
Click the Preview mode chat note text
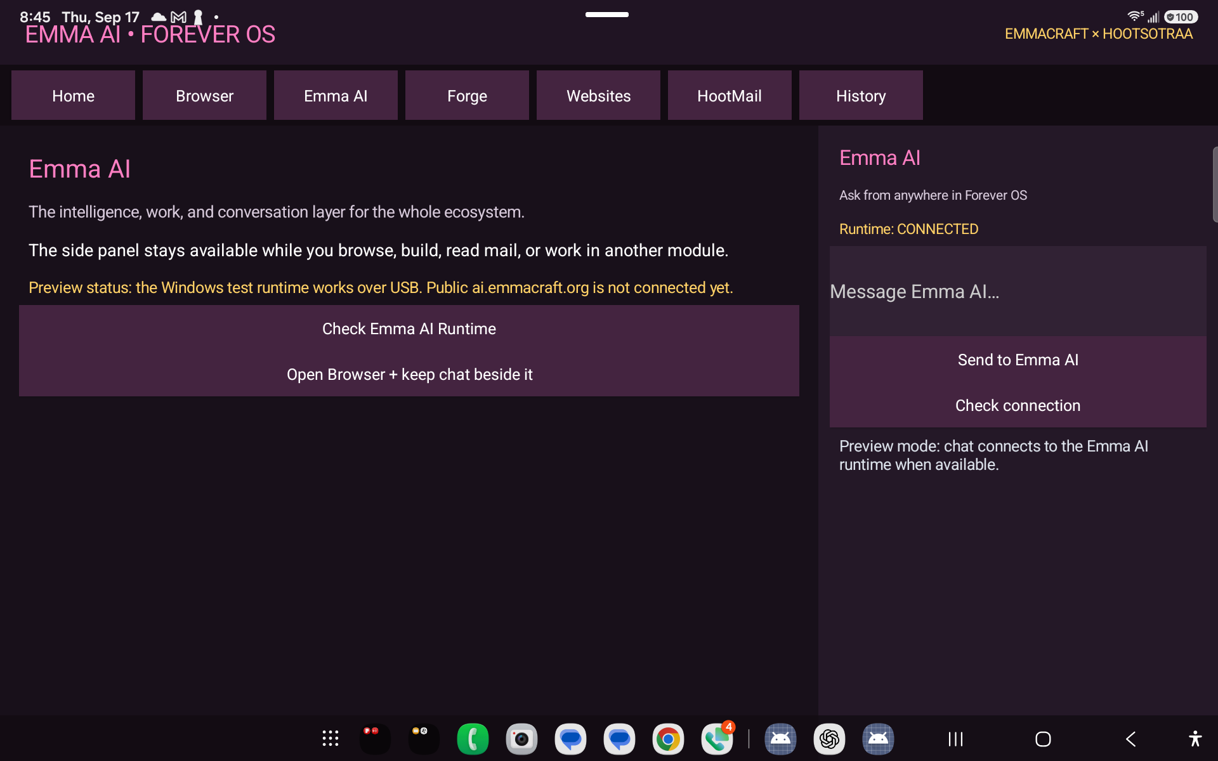point(993,455)
